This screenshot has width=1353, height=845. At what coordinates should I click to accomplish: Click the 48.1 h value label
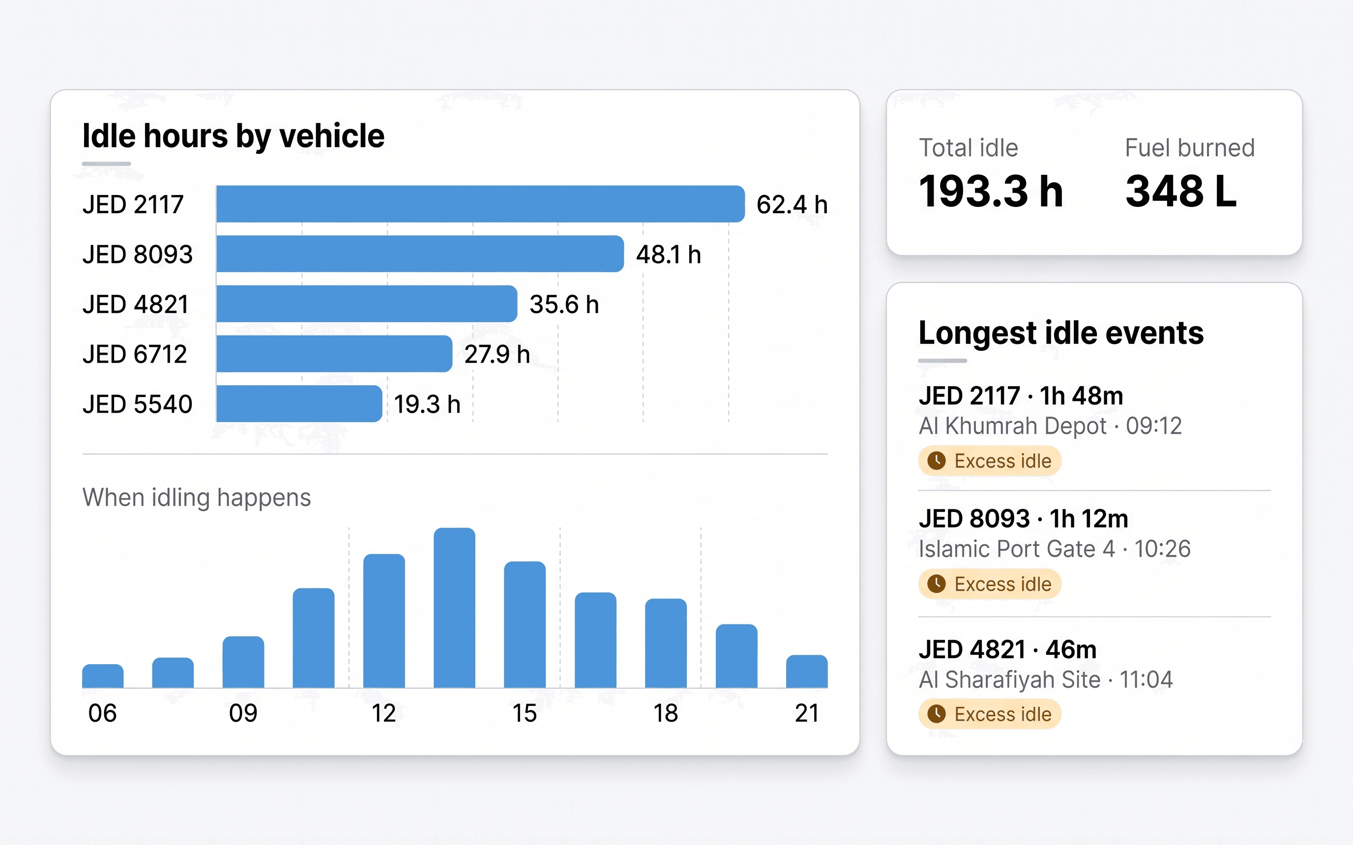click(x=669, y=254)
